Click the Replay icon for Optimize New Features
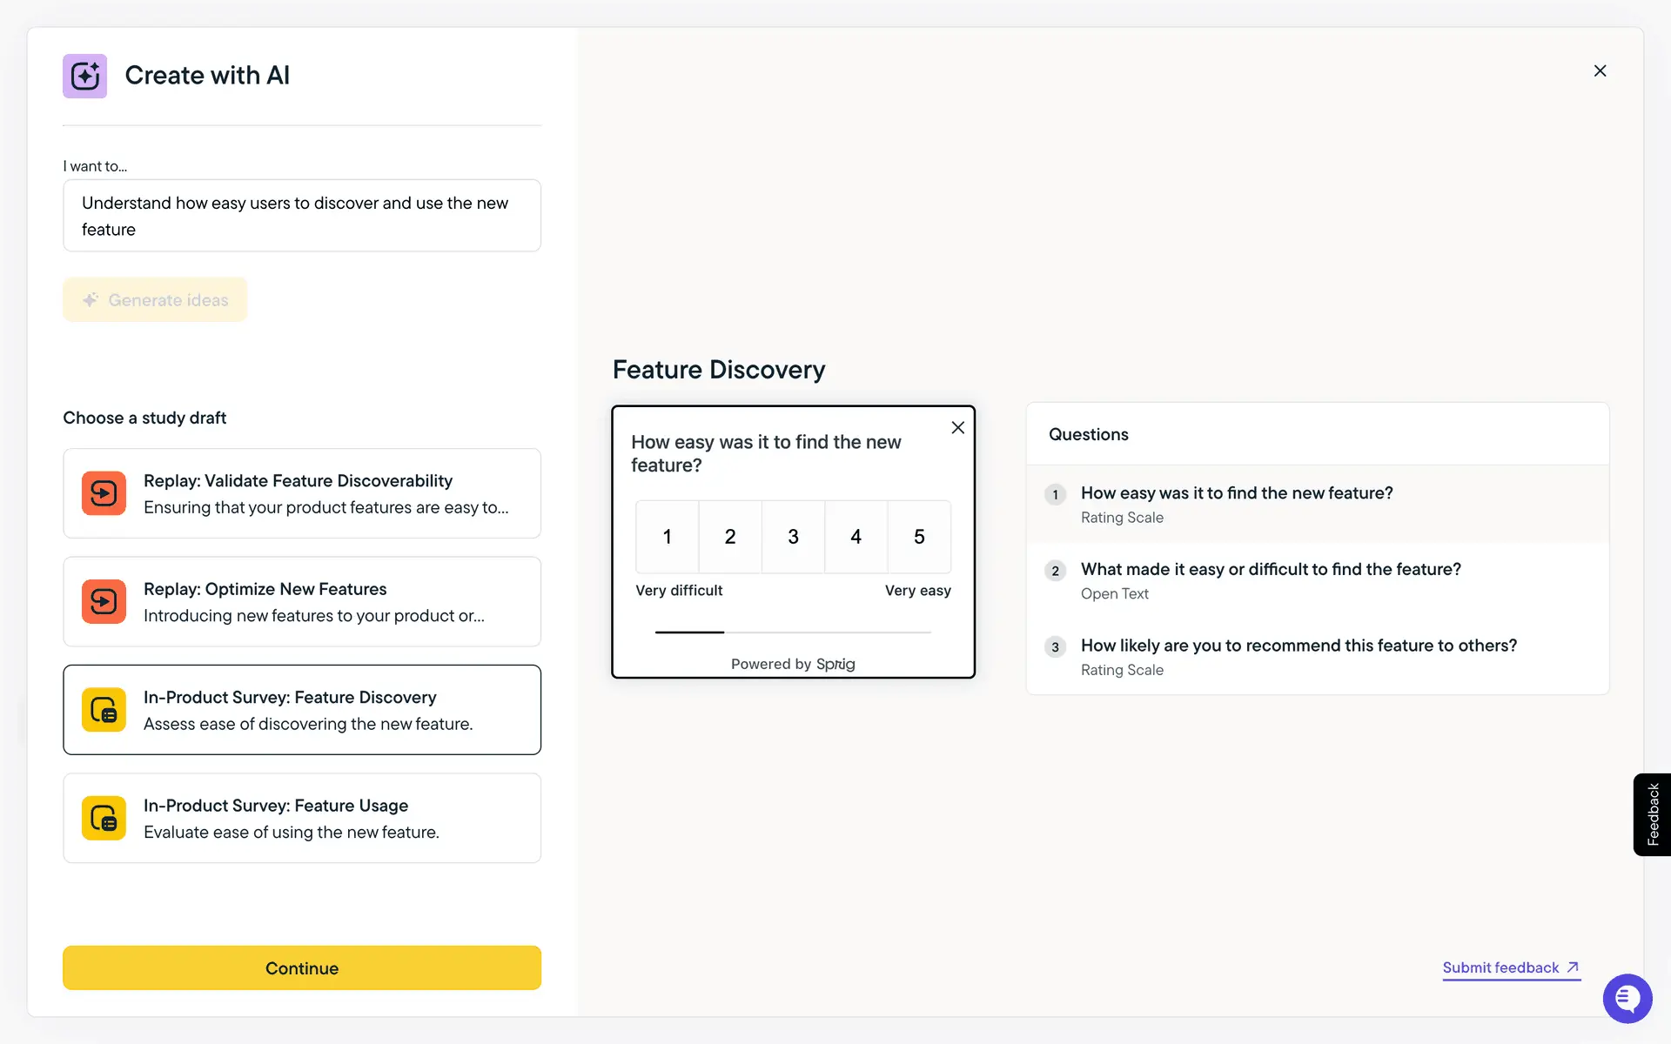The width and height of the screenshot is (1671, 1044). click(x=104, y=601)
